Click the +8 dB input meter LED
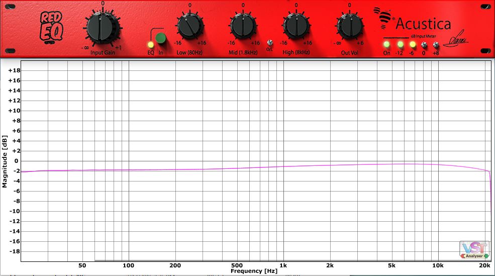This screenshot has width=495, height=276. pyautogui.click(x=436, y=45)
